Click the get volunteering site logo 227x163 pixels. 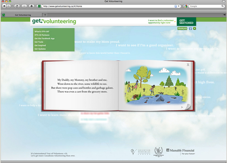[x=54, y=21]
